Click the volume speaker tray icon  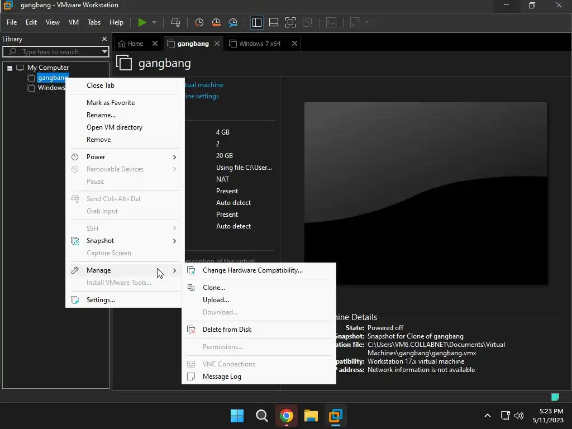coord(519,416)
